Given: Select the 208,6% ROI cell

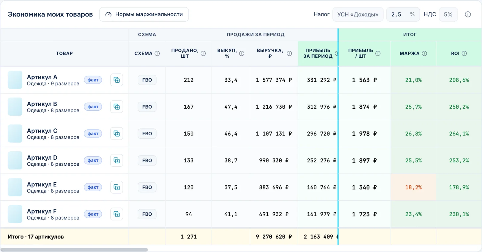Looking at the screenshot, I should coord(459,80).
